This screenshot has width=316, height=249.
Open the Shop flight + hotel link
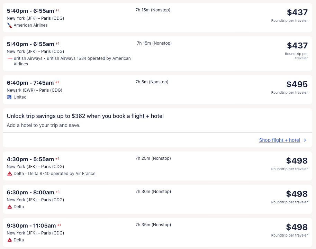click(280, 140)
